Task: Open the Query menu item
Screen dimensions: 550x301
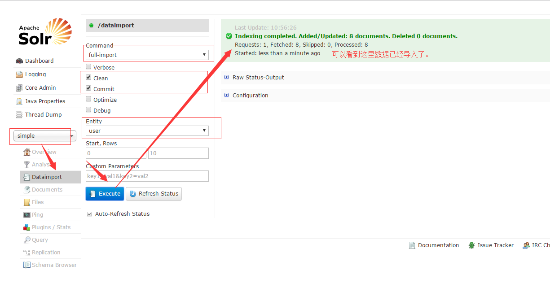Action: pos(40,240)
